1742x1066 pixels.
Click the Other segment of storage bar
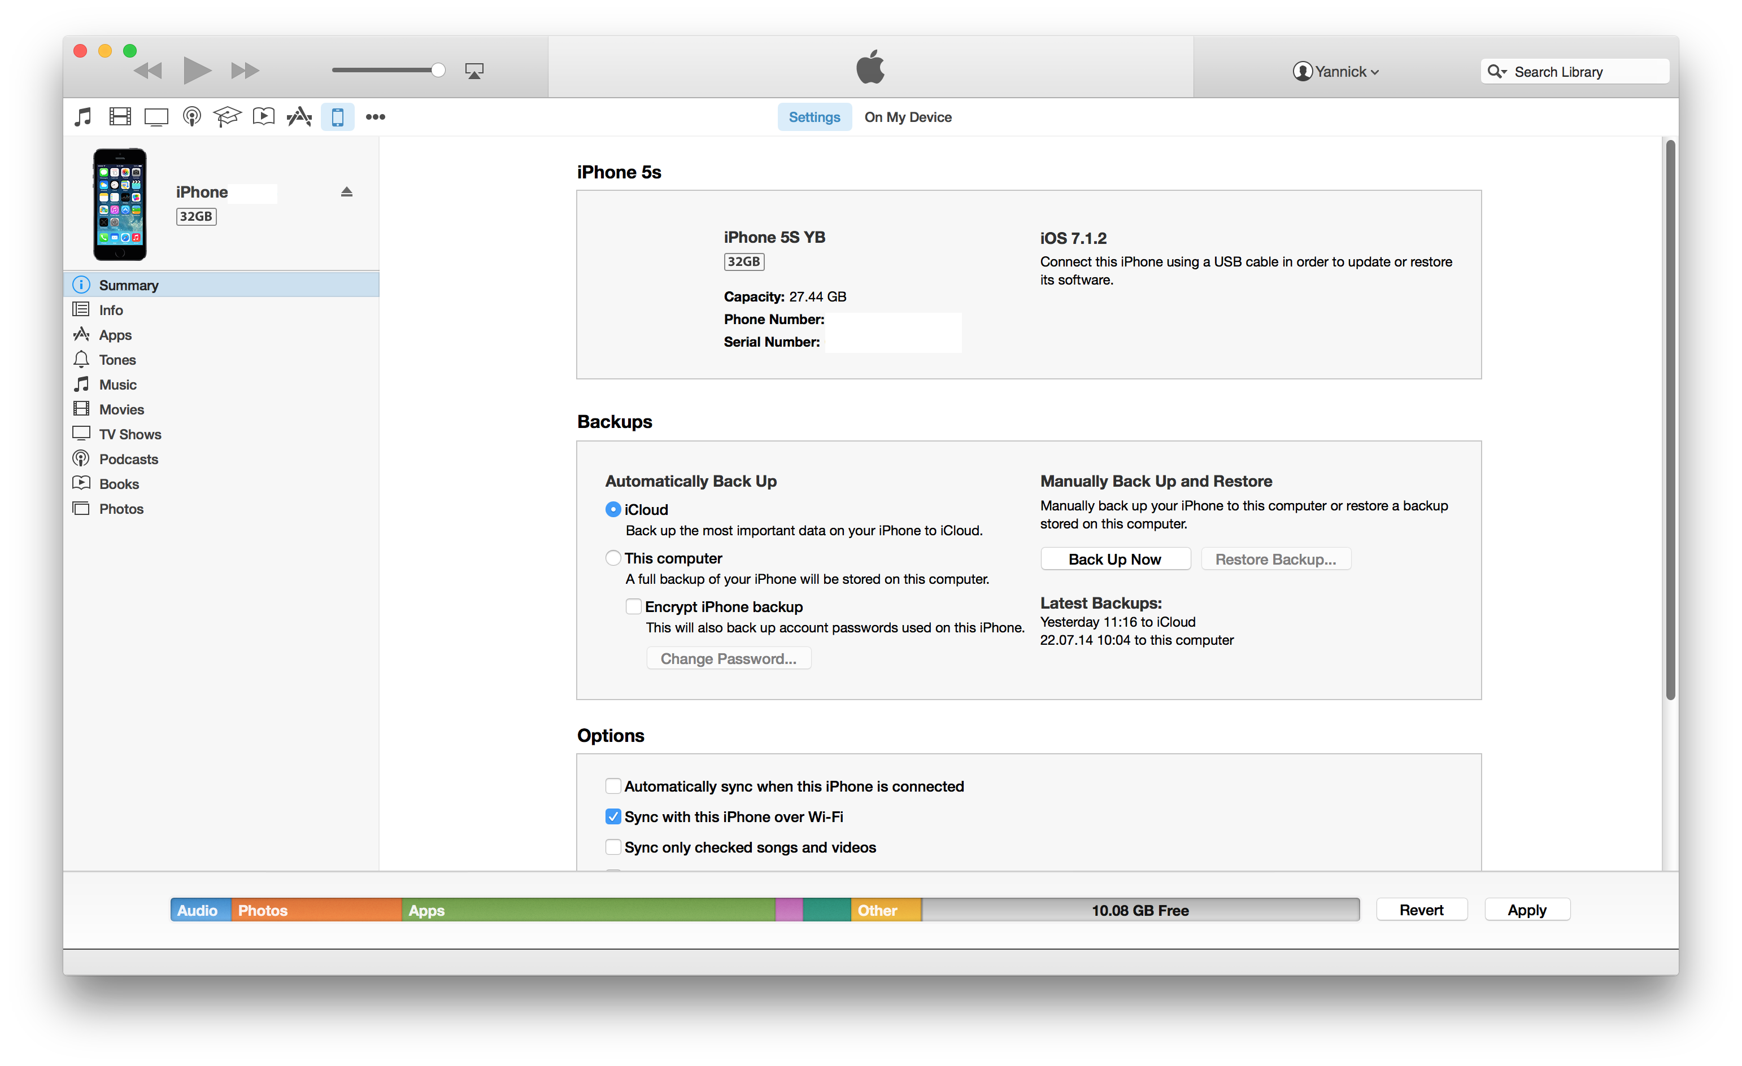(x=886, y=910)
